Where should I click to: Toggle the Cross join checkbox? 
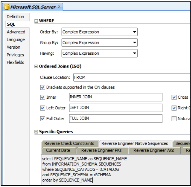[x=174, y=97]
